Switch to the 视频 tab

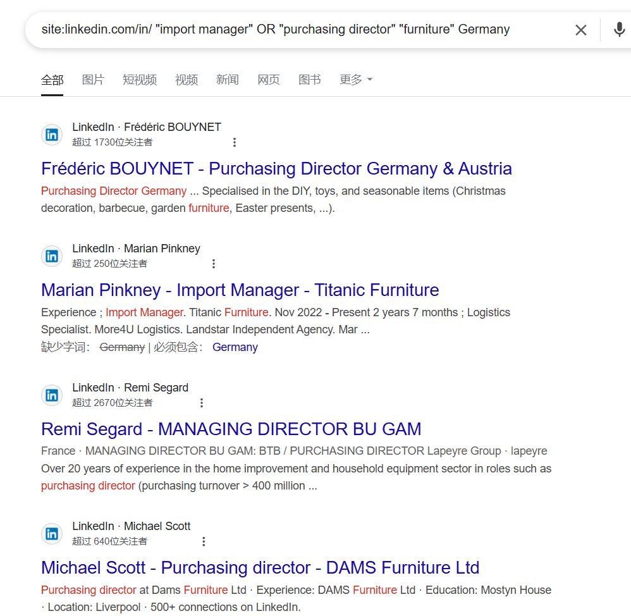point(187,80)
